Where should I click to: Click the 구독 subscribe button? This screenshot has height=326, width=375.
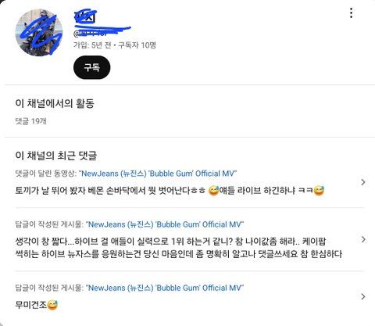[x=91, y=67]
